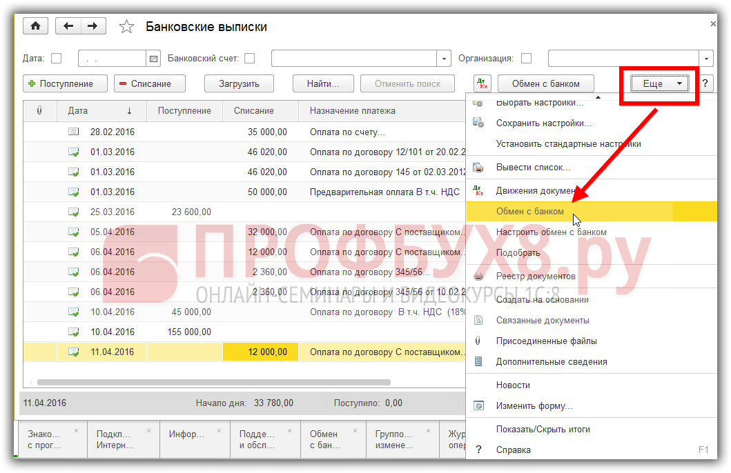The image size is (731, 473).
Task: Select Вывести список... menu item
Action: [591, 167]
